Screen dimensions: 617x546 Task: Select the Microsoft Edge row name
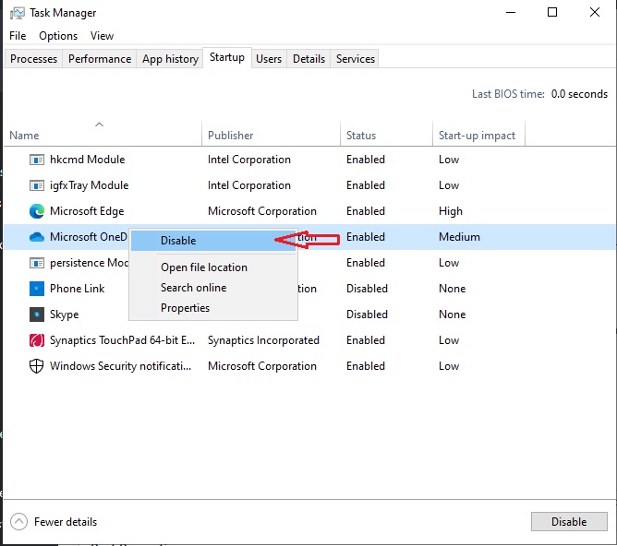tap(87, 211)
